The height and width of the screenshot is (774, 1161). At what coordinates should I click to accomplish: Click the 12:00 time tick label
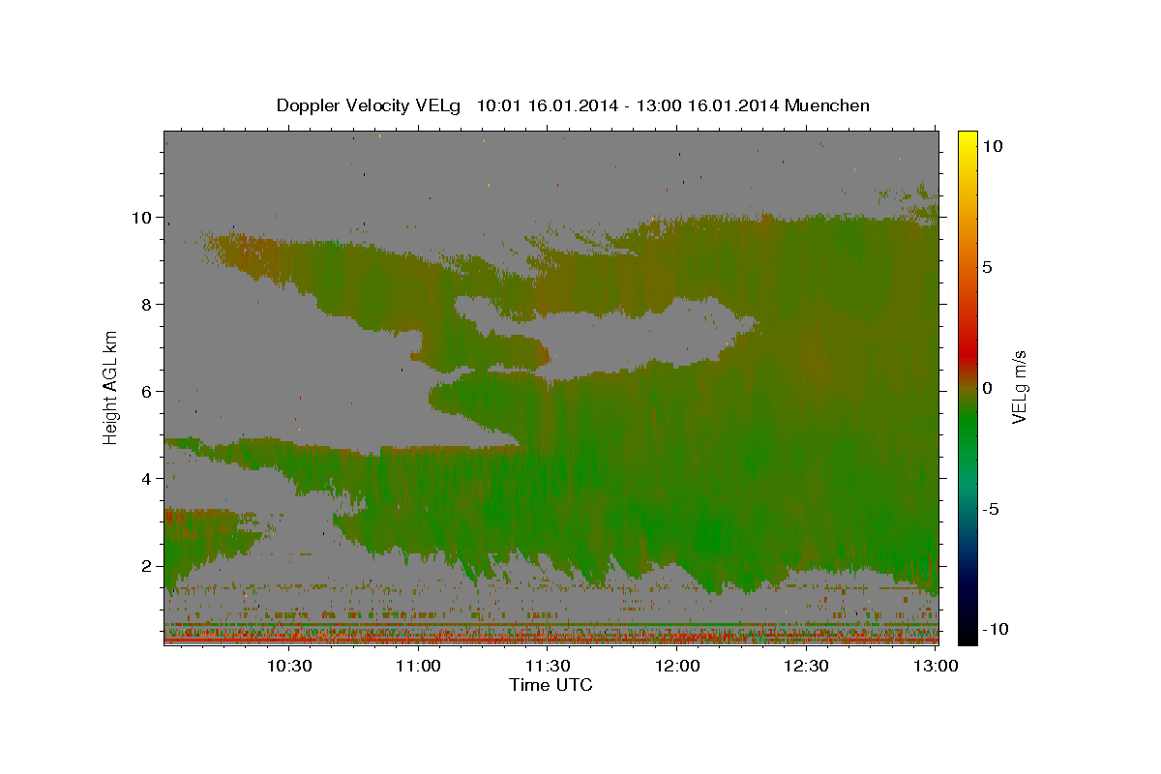point(677,667)
